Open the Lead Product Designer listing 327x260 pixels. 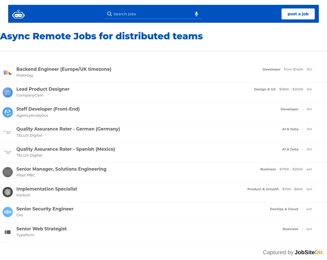tap(43, 89)
